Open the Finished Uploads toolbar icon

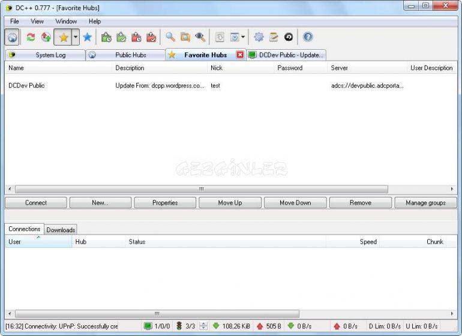click(151, 37)
